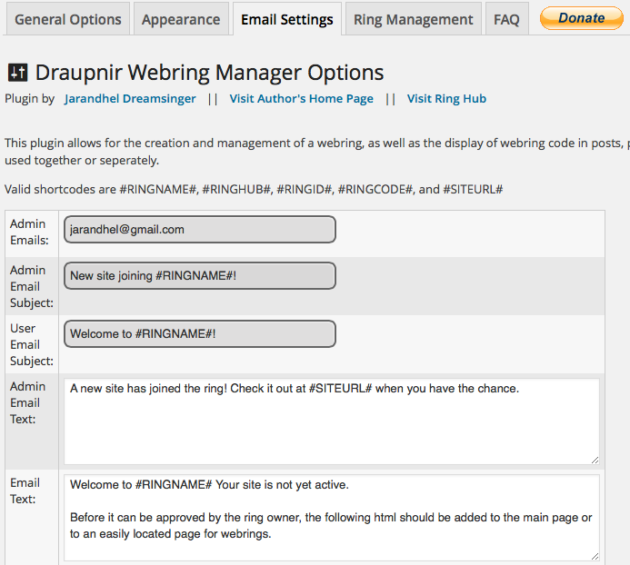Click the Email Text resize handle
Screen dimensions: 630x565
[595, 556]
